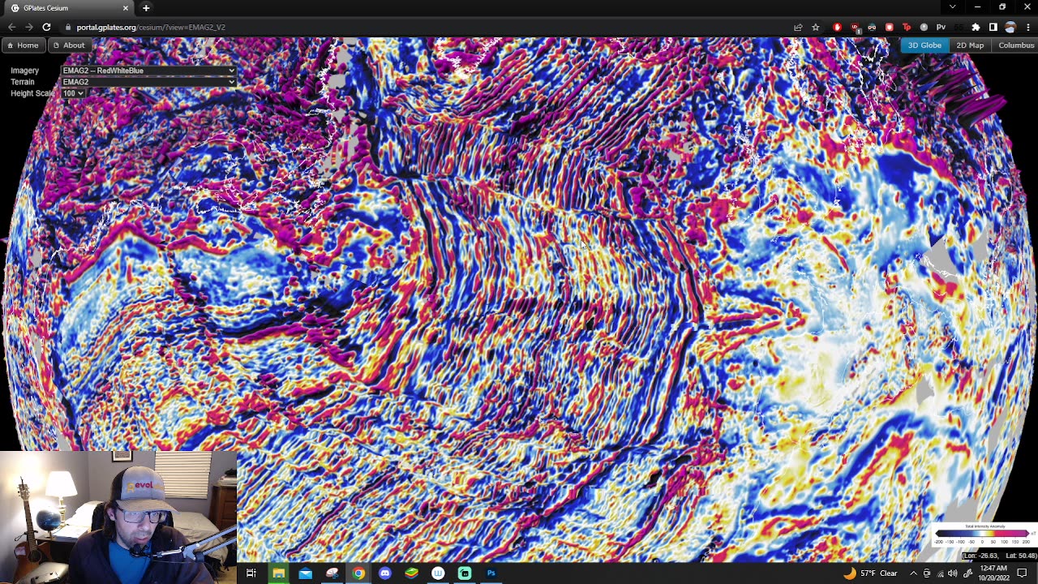Open Photoshop from the taskbar

pos(491,573)
